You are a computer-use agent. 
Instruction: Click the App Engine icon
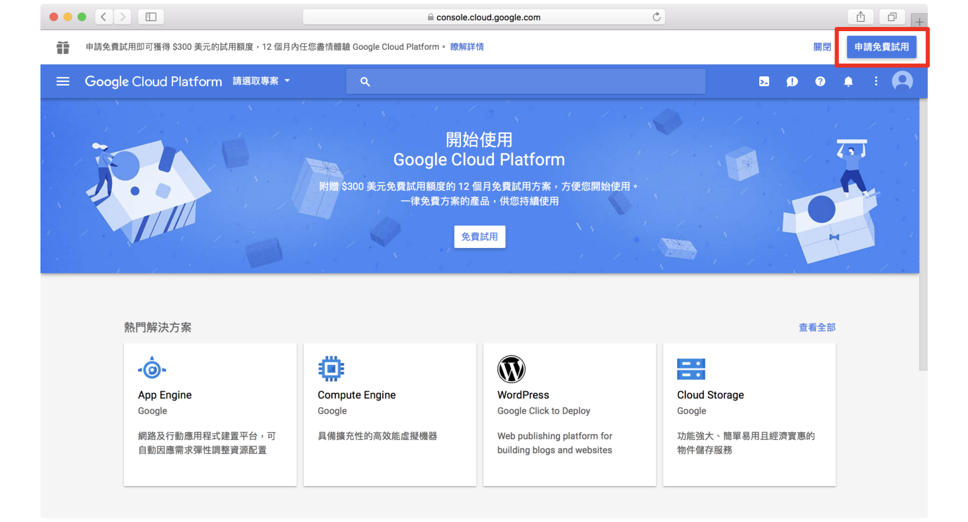152,369
